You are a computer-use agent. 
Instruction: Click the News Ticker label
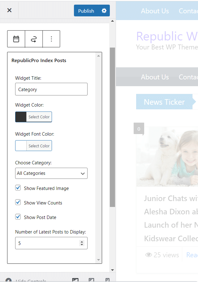[x=164, y=102]
